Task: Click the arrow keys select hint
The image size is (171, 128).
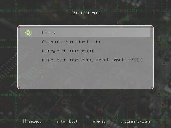Action: pyautogui.click(x=32, y=121)
